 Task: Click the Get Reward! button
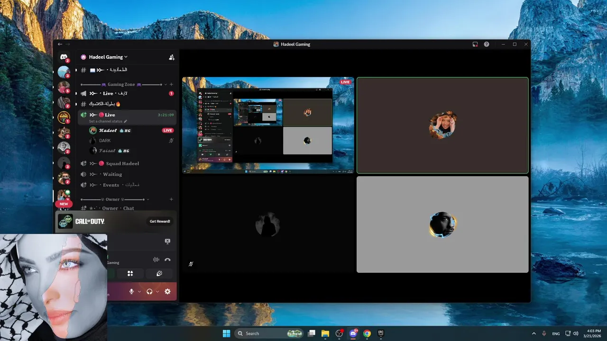[x=160, y=221]
